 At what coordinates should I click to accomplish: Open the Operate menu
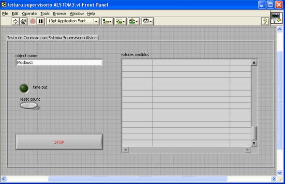(29, 14)
